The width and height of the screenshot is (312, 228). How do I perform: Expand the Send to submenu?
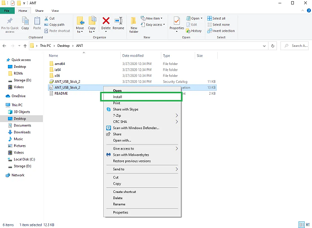[x=142, y=169]
